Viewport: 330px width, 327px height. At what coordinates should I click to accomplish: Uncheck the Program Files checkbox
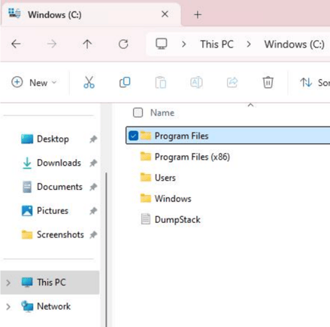click(x=133, y=136)
